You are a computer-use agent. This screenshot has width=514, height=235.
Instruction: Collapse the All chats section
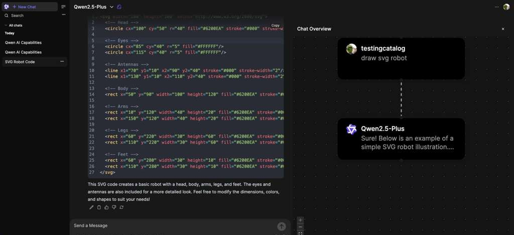coord(14,25)
